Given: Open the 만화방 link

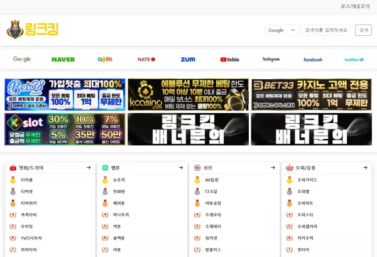Looking at the screenshot, I should tap(119, 192).
